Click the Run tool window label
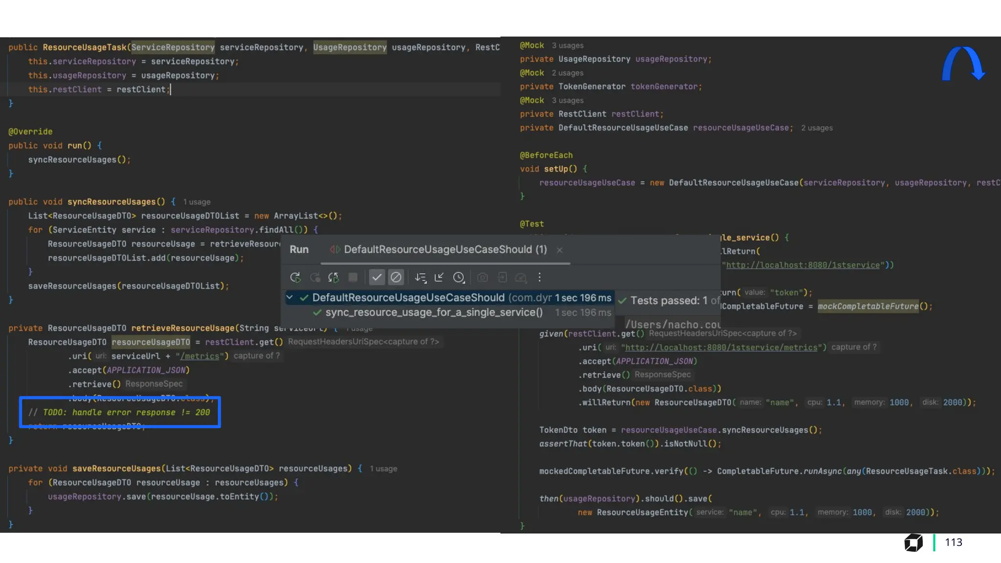Screen dimensions: 1001x563 tap(299, 250)
